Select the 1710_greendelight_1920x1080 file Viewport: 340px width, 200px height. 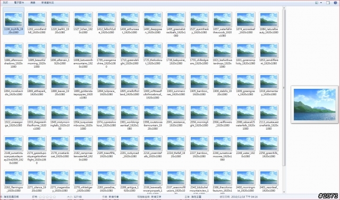(130, 54)
